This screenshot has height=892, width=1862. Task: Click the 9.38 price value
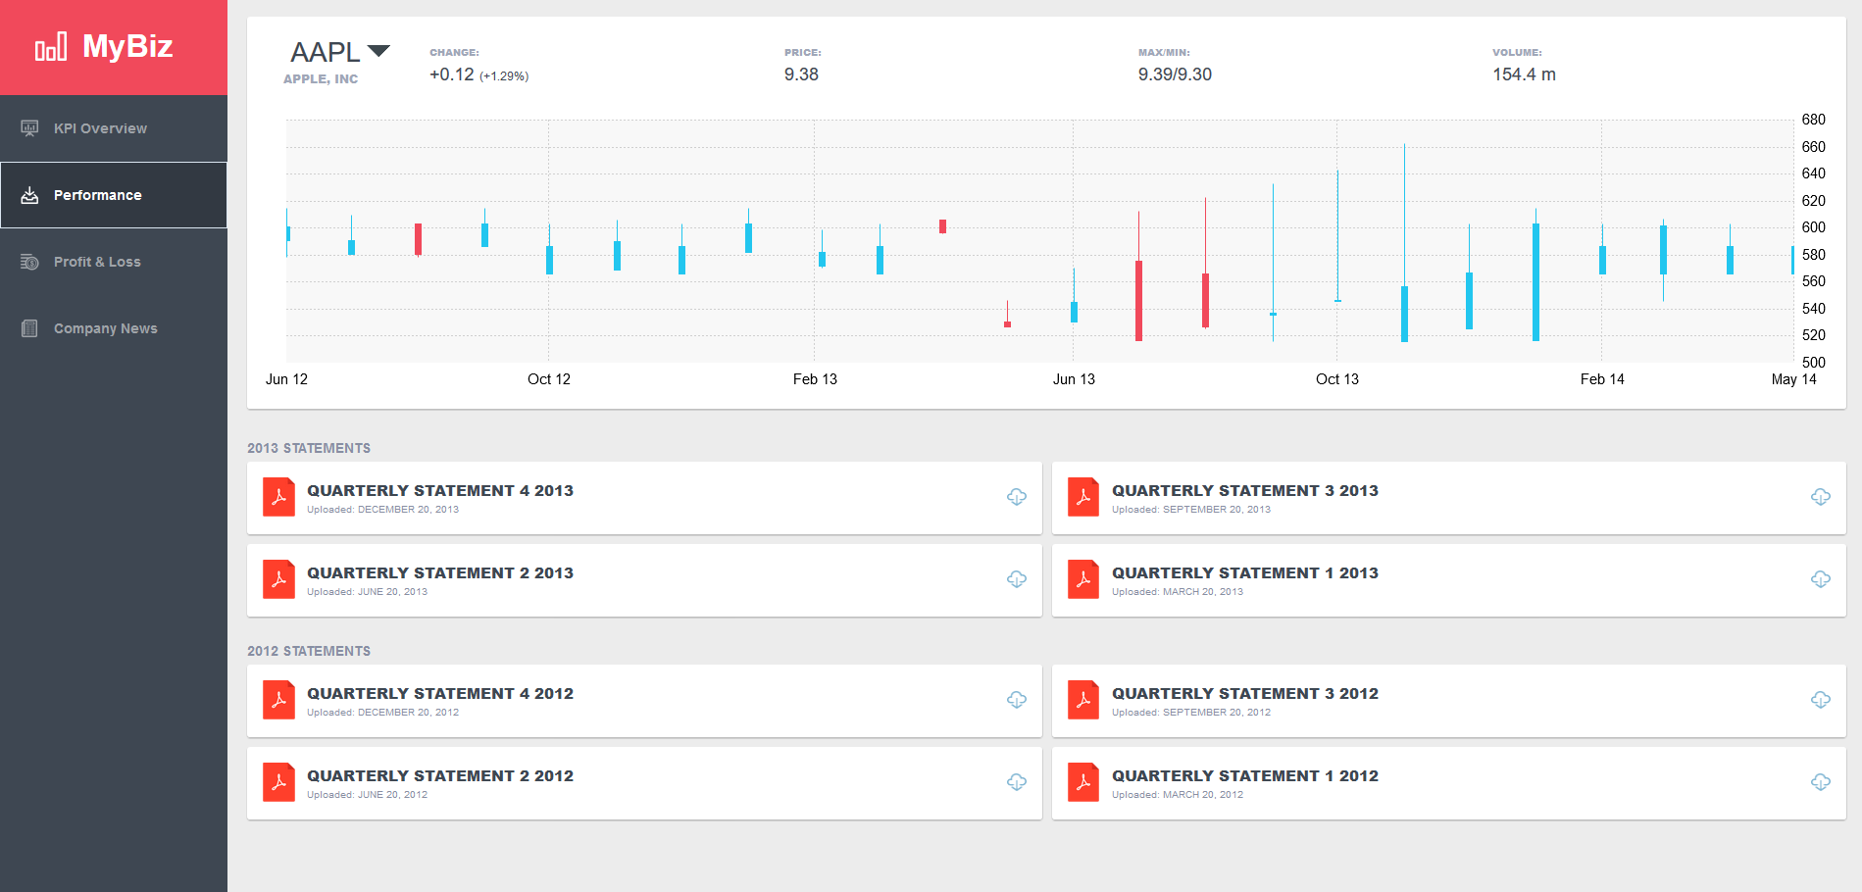point(801,74)
